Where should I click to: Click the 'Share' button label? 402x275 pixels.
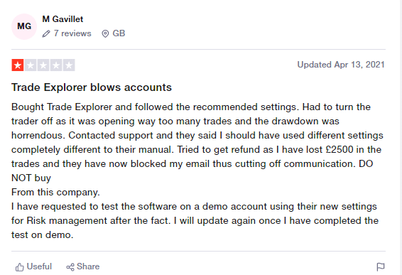88,266
